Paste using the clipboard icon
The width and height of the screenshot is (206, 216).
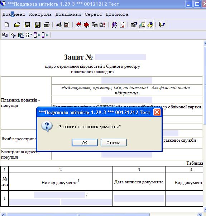pyautogui.click(x=21, y=35)
